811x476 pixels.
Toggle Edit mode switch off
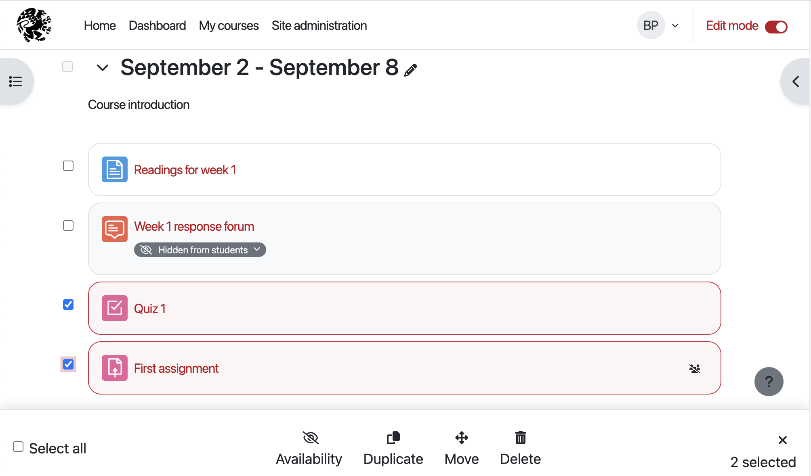click(x=776, y=27)
